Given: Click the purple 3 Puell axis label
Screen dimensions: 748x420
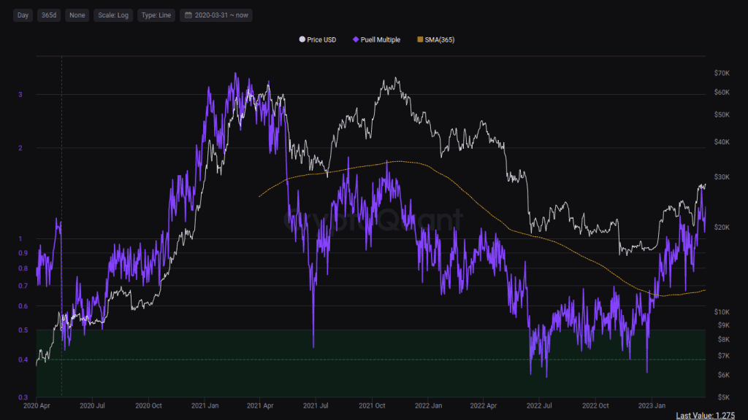Looking at the screenshot, I should [20, 95].
